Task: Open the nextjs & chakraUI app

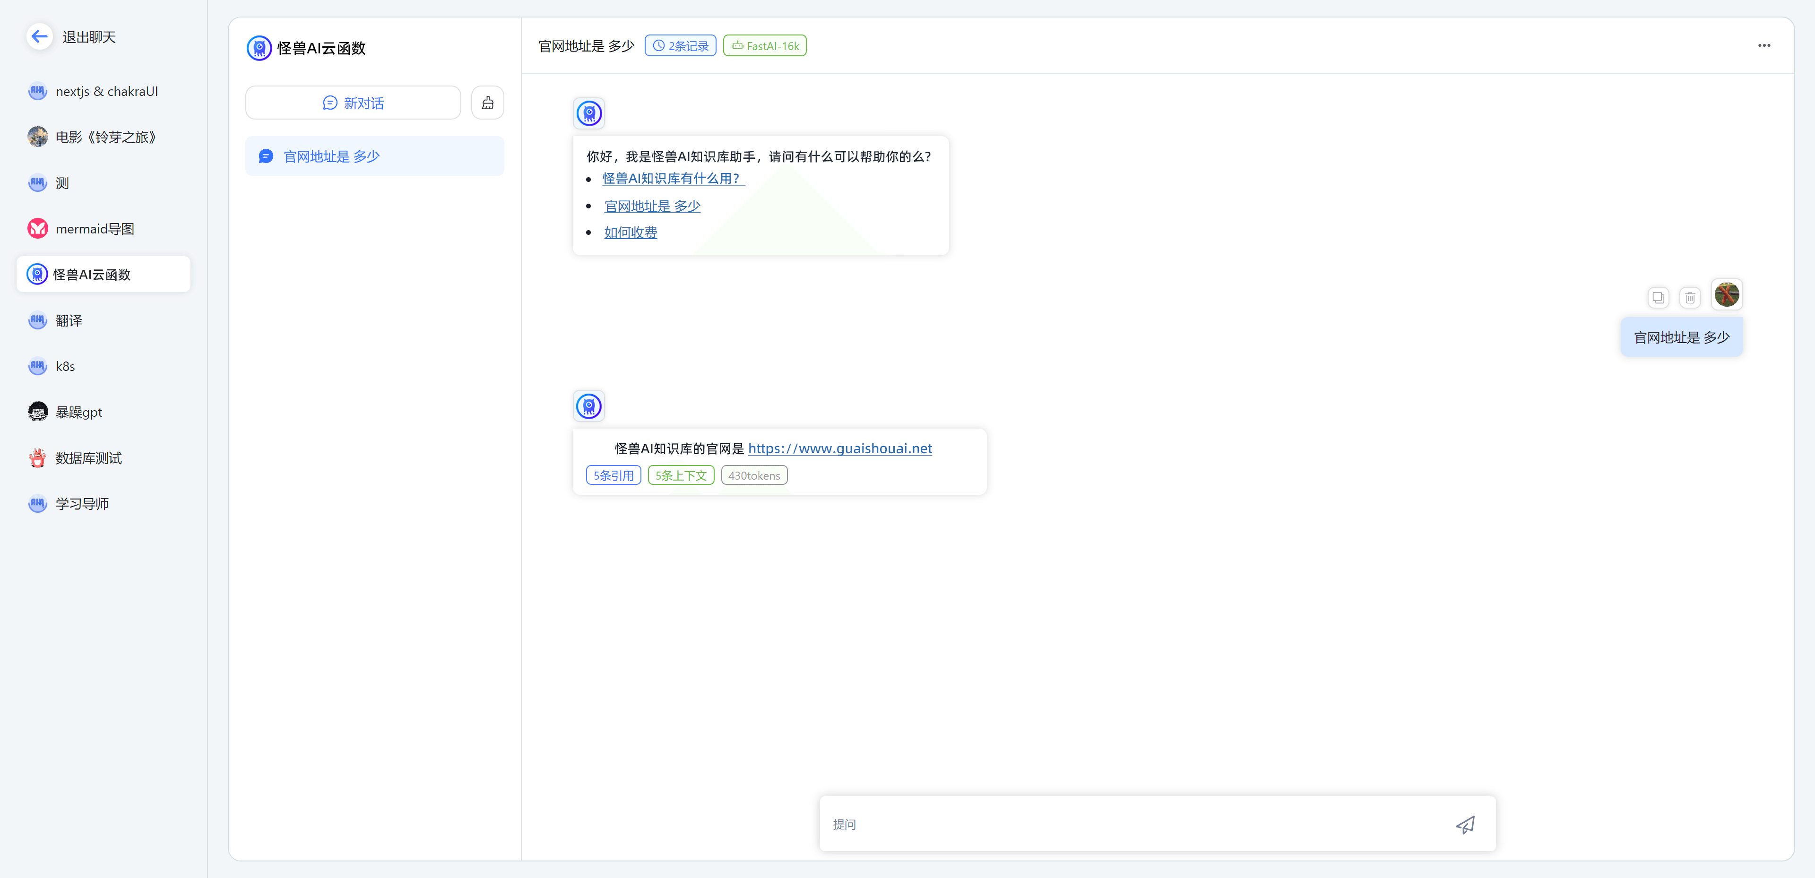Action: pos(104,91)
